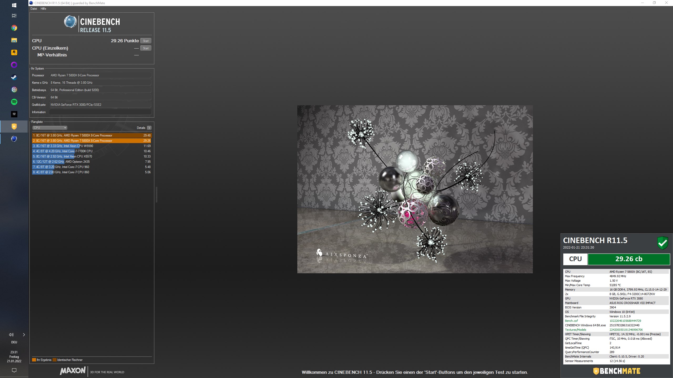This screenshot has height=378, width=673.
Task: Click the Ihr Ergebnis orange legend swatch
Action: pos(34,360)
